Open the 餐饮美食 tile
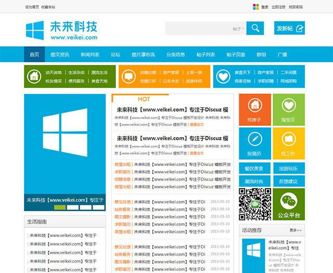The height and width of the screenshot is (273, 333). click(x=254, y=168)
